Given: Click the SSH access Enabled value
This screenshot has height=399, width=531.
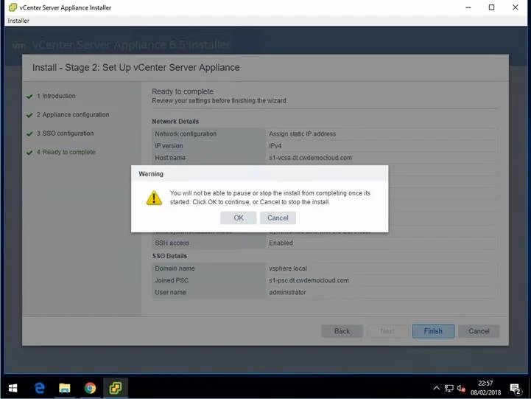Looking at the screenshot, I should [x=281, y=243].
